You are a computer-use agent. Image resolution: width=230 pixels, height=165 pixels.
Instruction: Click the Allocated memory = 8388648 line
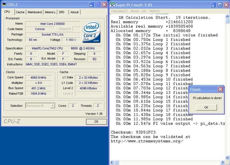tap(151, 31)
